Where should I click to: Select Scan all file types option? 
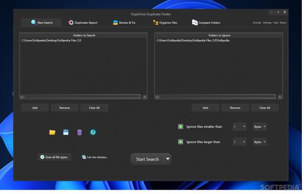coord(54,157)
